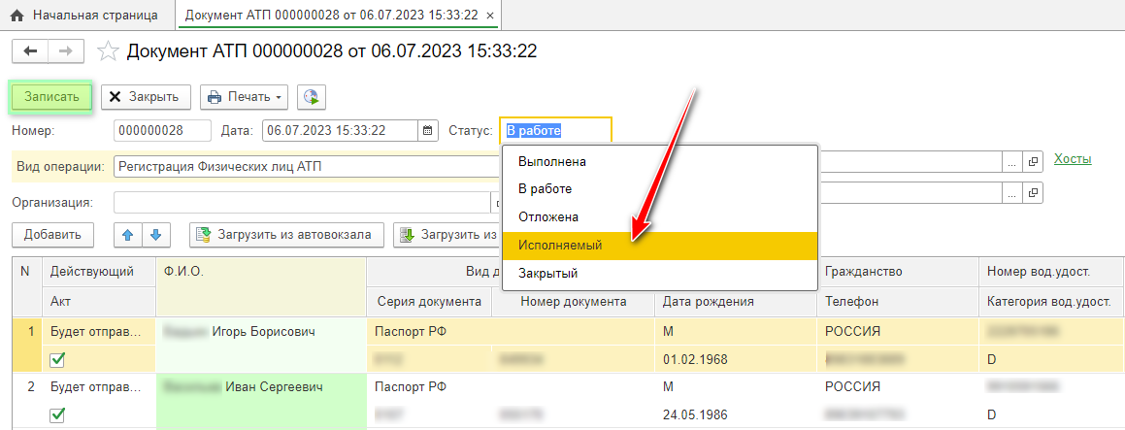Go forward with the right arrow button

click(x=65, y=51)
